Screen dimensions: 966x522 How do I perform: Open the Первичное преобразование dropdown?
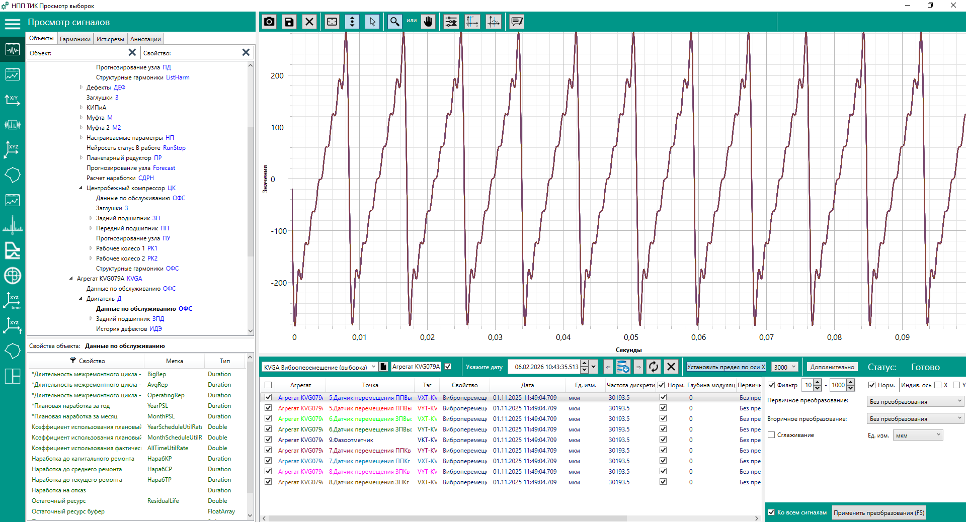(x=916, y=401)
